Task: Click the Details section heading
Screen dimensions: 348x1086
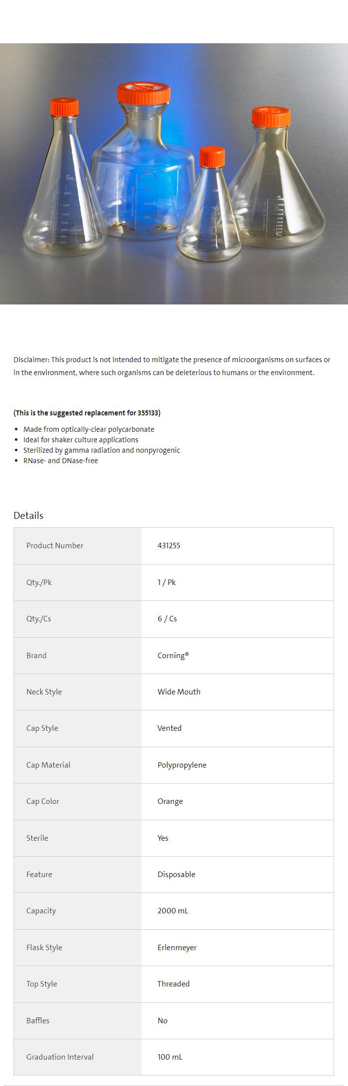Action: (x=28, y=515)
